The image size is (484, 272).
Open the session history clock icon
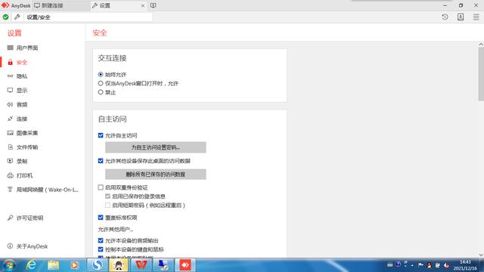coord(445,17)
